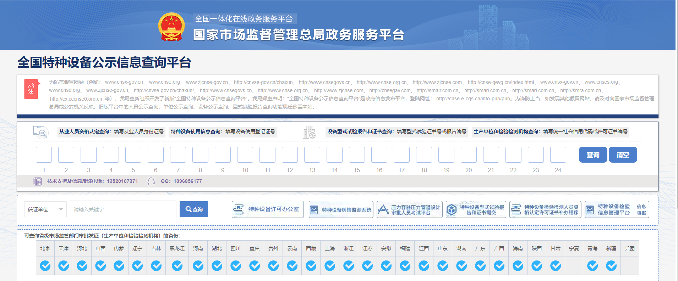Click the keyword input field 请输入关键字
The width and height of the screenshot is (678, 281).
click(x=123, y=209)
